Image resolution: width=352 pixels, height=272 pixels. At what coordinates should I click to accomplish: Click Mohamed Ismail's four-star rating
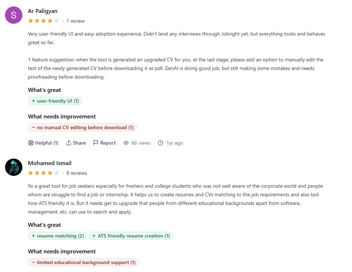[43, 173]
